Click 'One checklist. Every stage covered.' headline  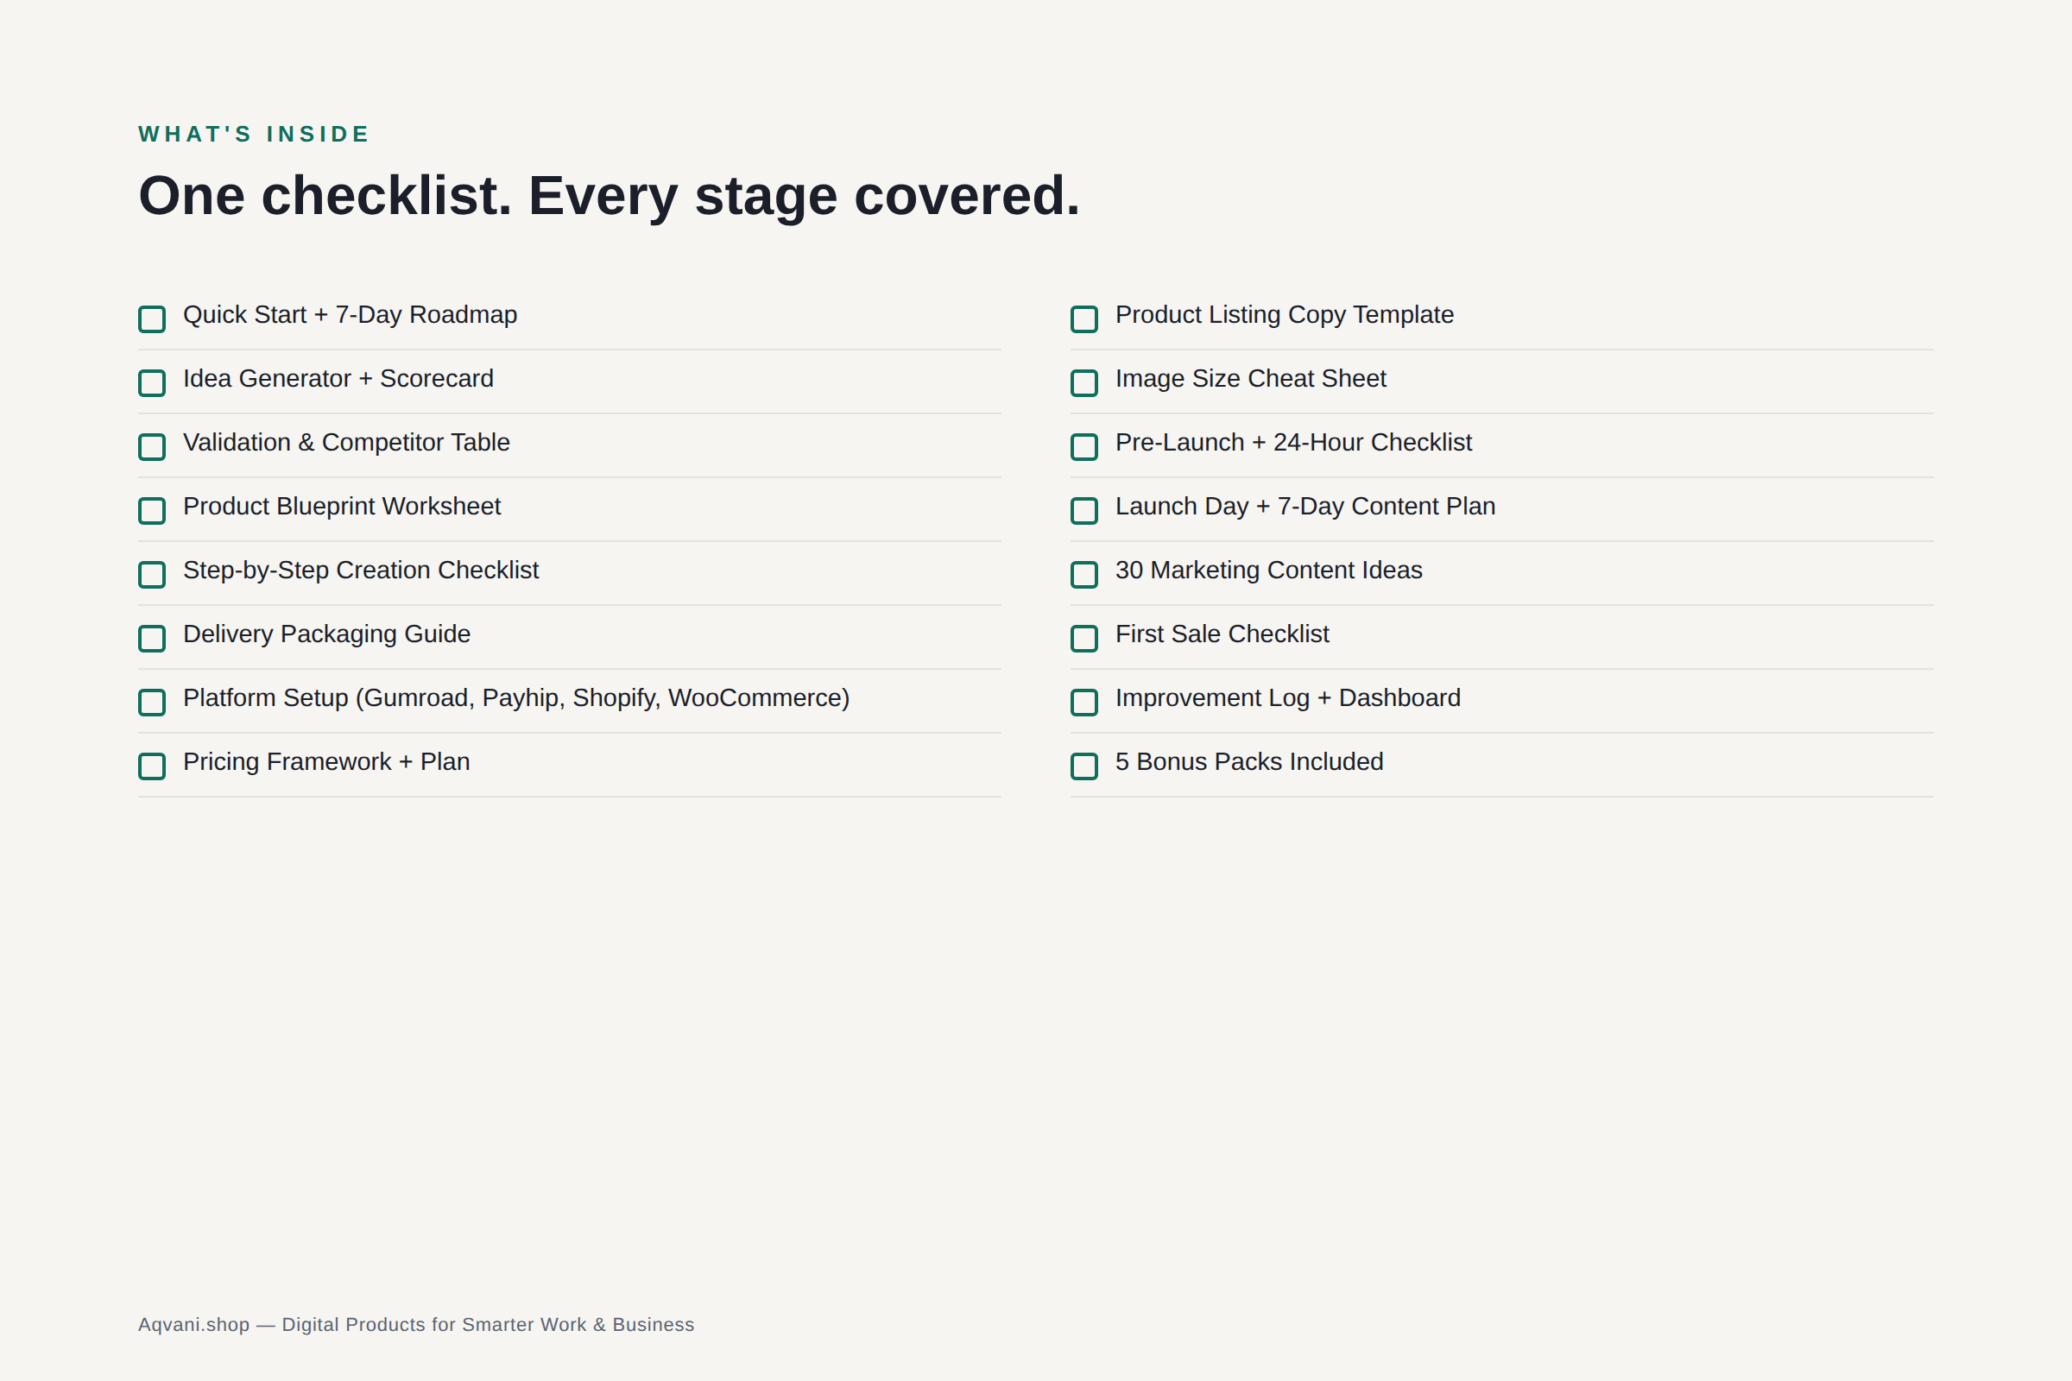pyautogui.click(x=609, y=196)
